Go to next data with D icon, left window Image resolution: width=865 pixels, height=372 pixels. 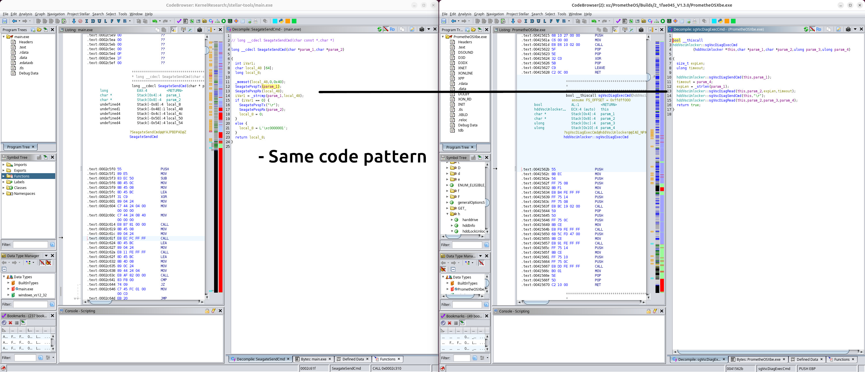(93, 21)
